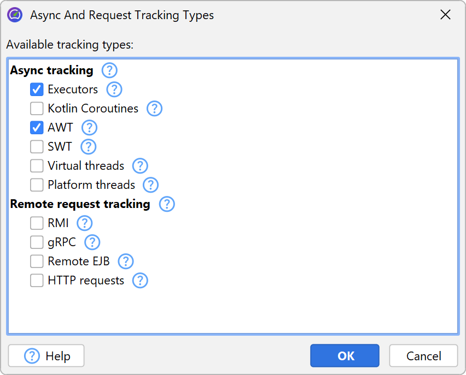Open help for Executors tracking
Screen dimensions: 466x375
pos(114,90)
